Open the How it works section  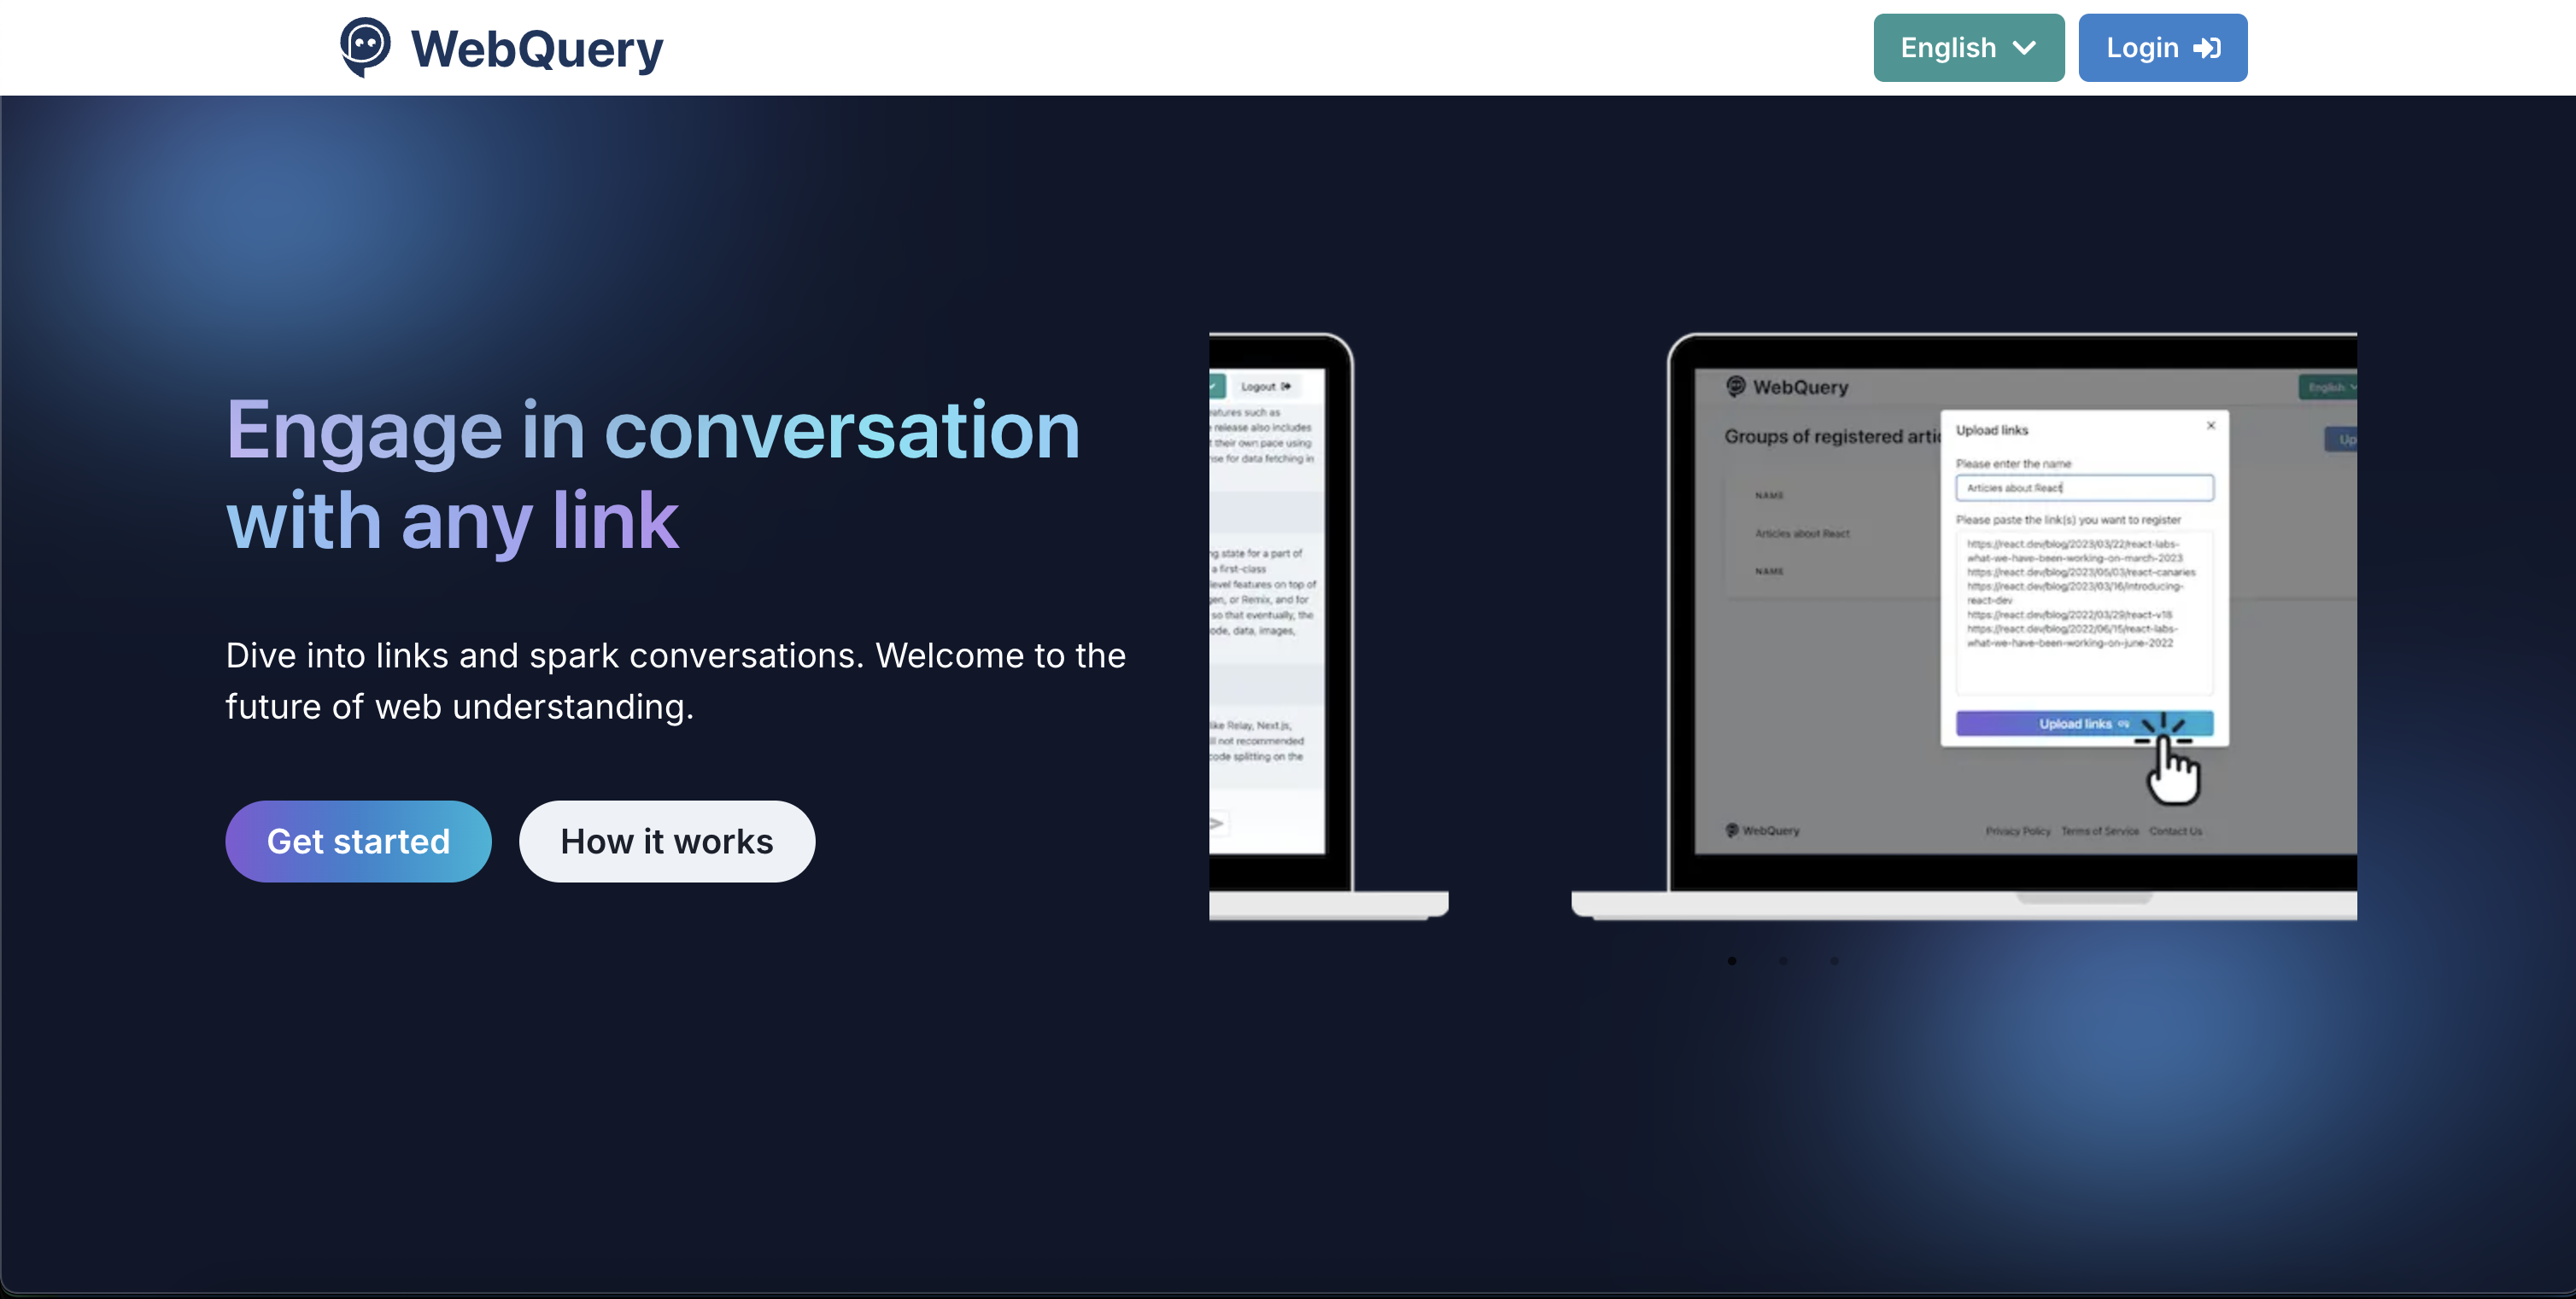tap(666, 842)
